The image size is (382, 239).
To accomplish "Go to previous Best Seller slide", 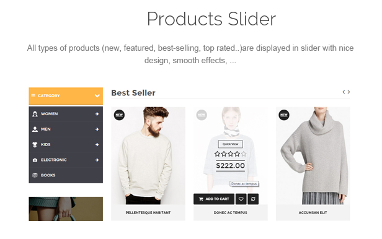I will point(344,92).
